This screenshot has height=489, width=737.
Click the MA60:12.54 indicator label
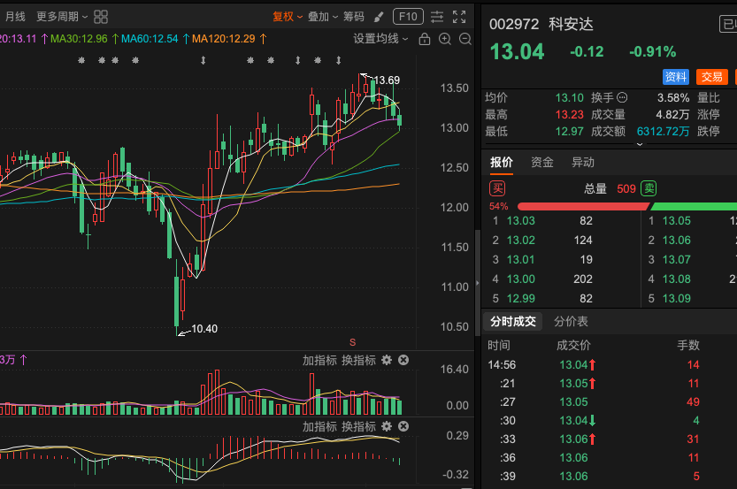point(150,39)
